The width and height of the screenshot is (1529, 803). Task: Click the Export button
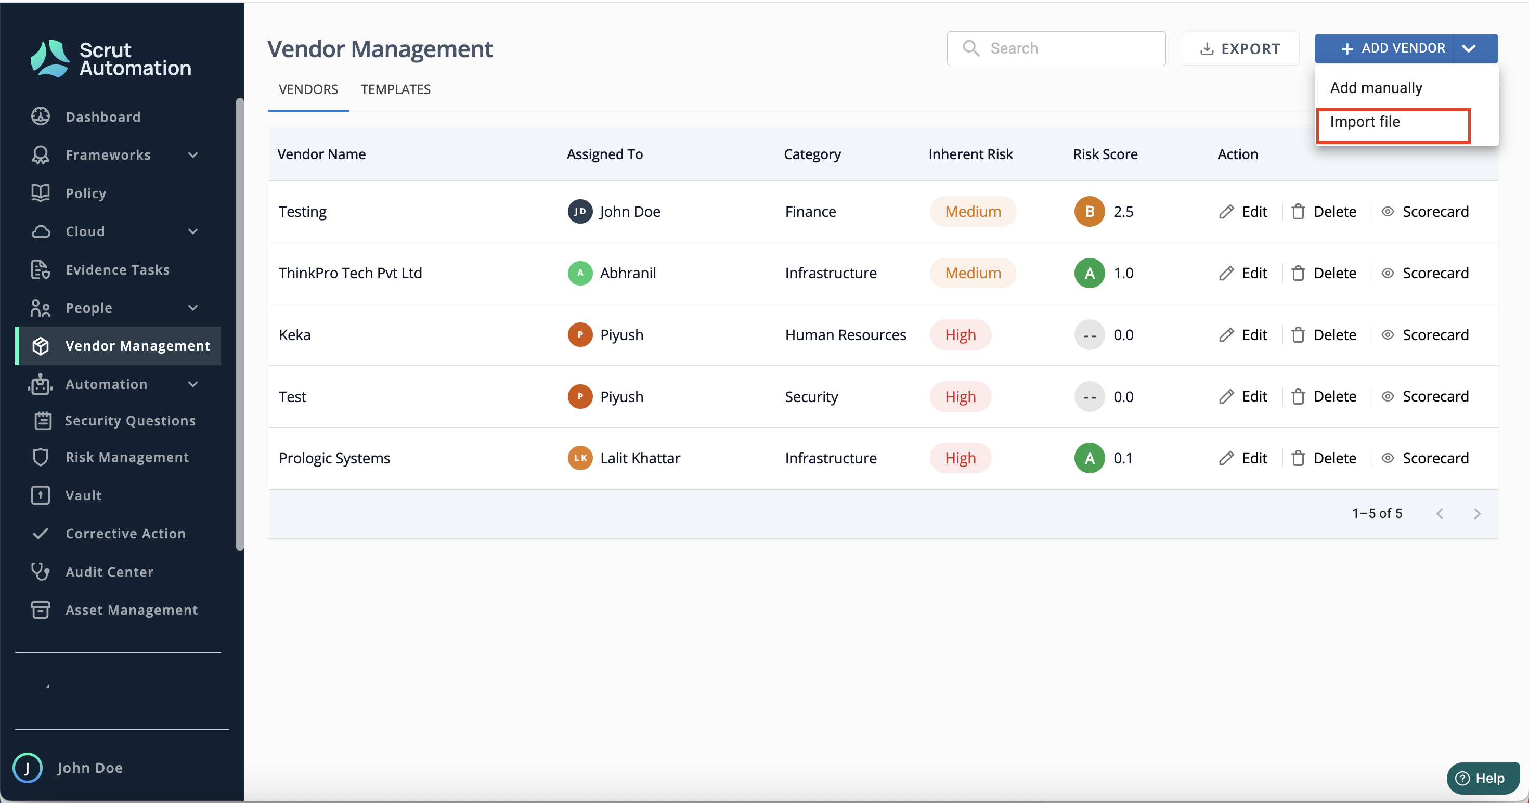(1240, 48)
